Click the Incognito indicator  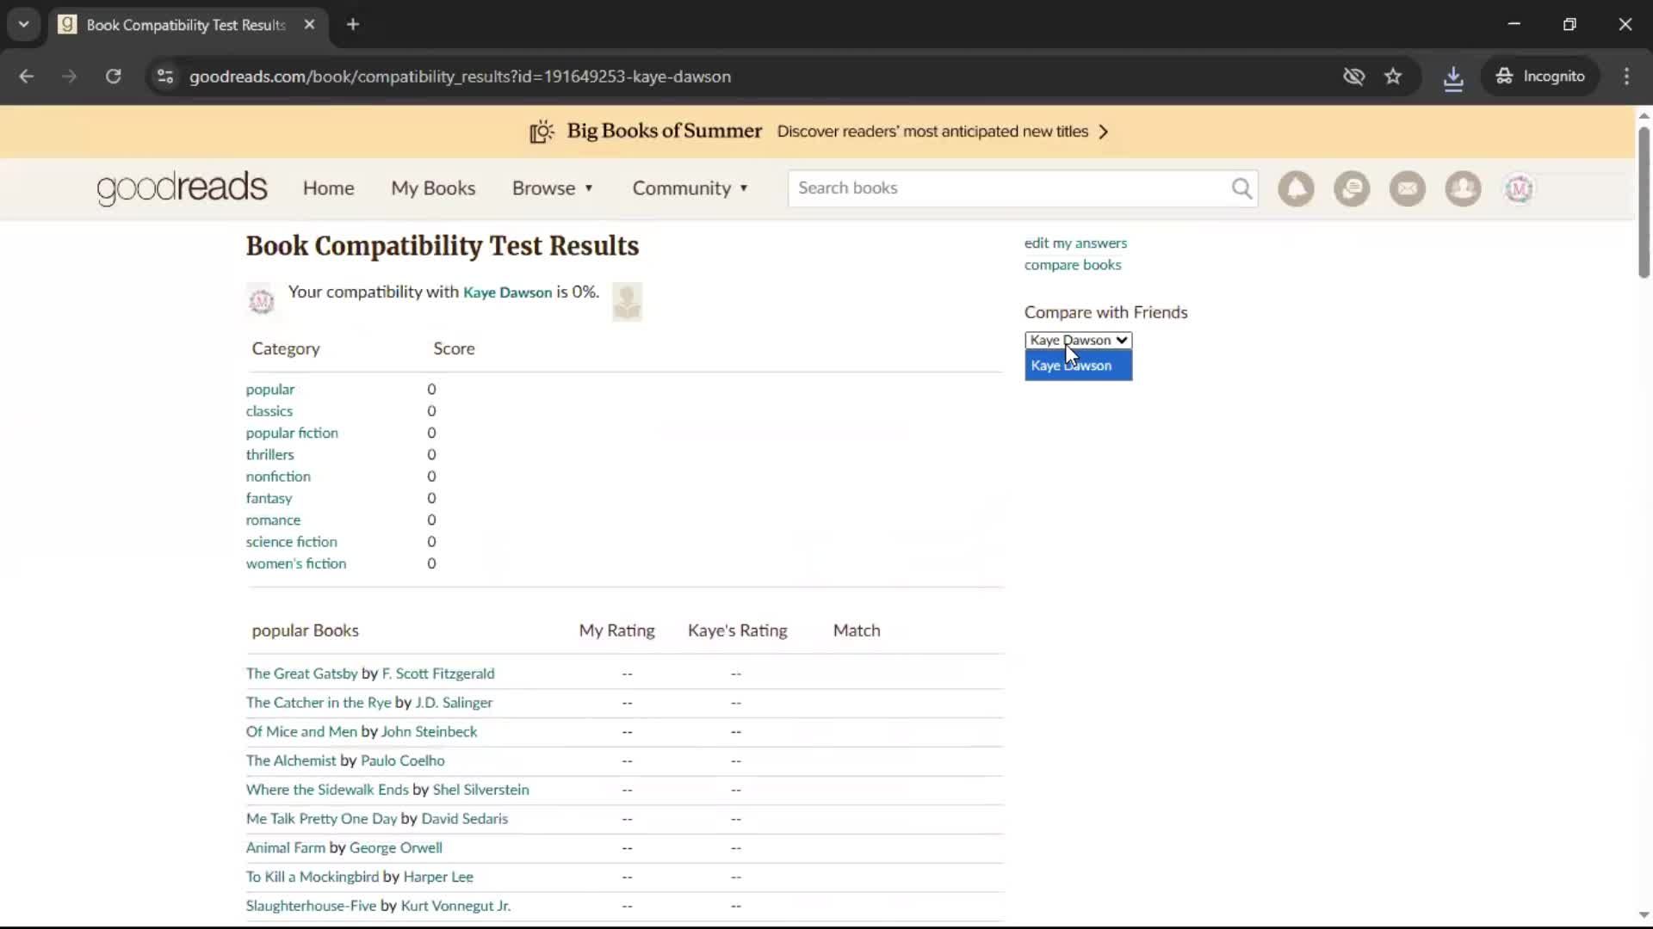[1540, 77]
